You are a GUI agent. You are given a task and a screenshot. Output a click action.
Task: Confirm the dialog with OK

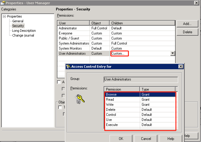click(x=121, y=138)
